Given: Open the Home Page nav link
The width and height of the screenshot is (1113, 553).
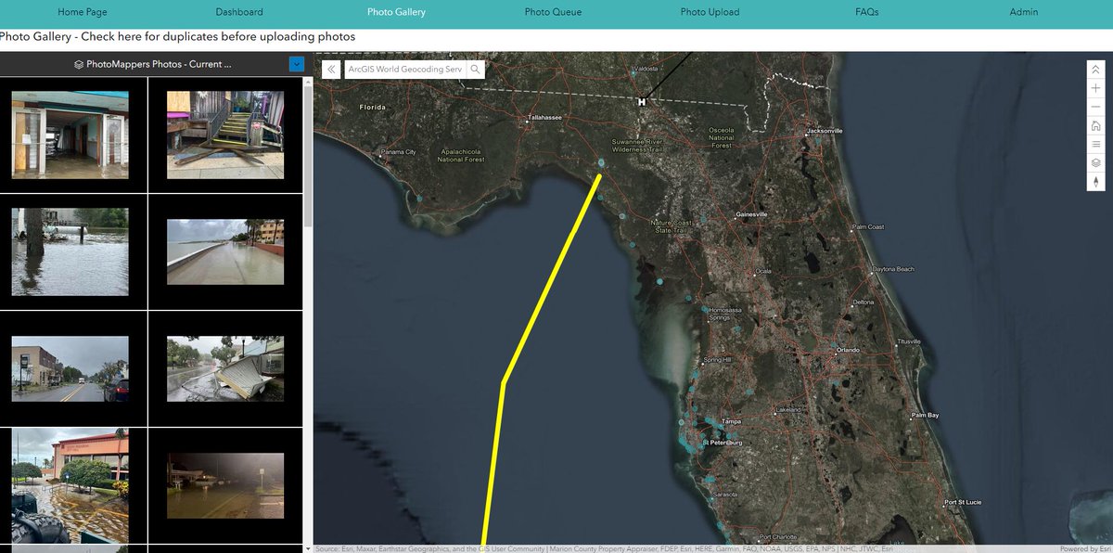Looking at the screenshot, I should [83, 12].
